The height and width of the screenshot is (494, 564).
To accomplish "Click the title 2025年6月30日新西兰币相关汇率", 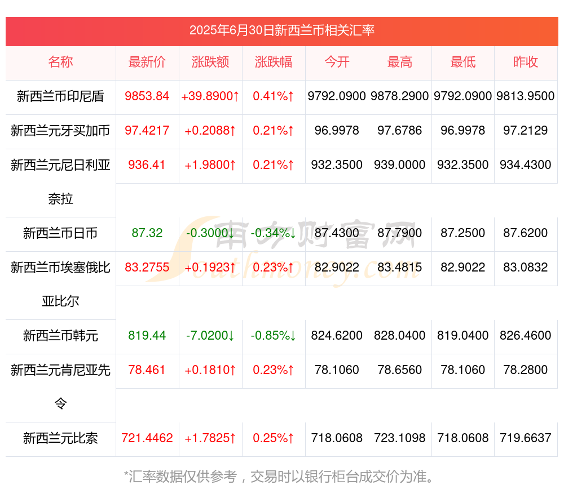I will point(282,30).
